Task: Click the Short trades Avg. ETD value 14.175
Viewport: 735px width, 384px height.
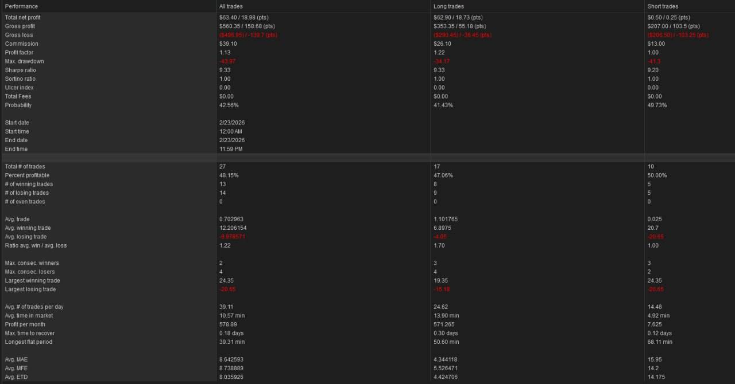Action: click(657, 377)
